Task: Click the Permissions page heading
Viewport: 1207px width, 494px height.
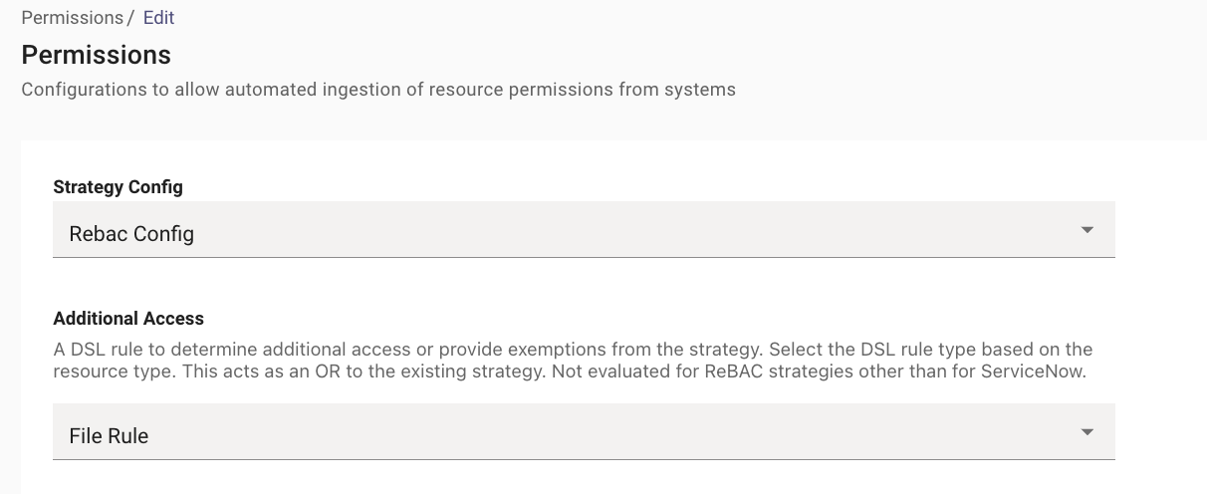Action: click(x=97, y=54)
